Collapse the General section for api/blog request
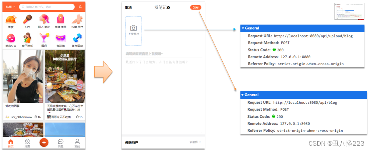This screenshot has height=150, width=370. click(243, 95)
